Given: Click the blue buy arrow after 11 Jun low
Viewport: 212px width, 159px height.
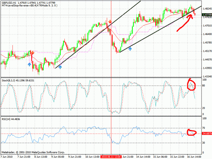Looking at the screenshot, I should click(130, 49).
